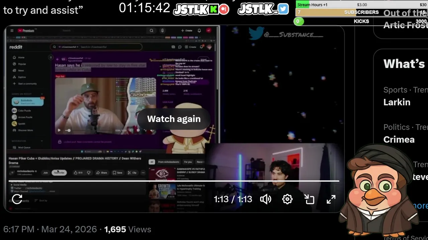Image resolution: width=428 pixels, height=240 pixels.
Task: Open the 6:17 PM Mar 24, 2026 timestamp
Action: (x=50, y=229)
